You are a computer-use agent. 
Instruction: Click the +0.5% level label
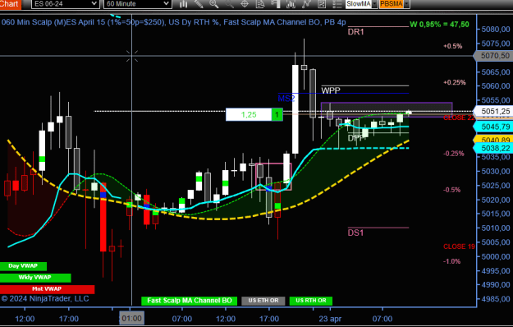(453, 46)
